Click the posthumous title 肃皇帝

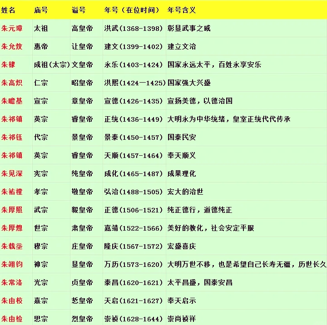(x=82, y=228)
